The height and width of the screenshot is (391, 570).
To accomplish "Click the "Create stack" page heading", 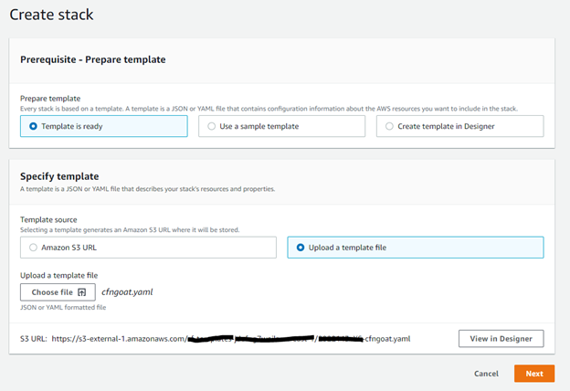I will coord(51,16).
